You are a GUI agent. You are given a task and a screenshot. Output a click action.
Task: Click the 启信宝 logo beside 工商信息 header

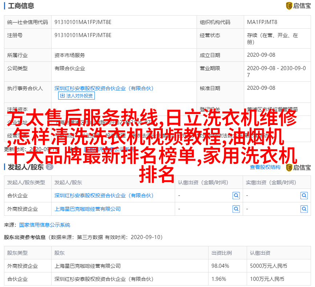(298, 5)
